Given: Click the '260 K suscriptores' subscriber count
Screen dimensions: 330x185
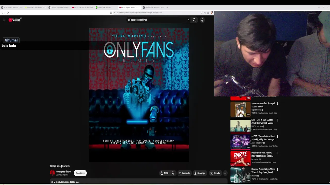Looking at the screenshot, I should (x=62, y=175).
